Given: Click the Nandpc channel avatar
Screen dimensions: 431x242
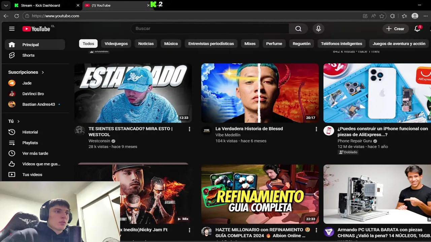Looking at the screenshot, I should pyautogui.click(x=329, y=232).
